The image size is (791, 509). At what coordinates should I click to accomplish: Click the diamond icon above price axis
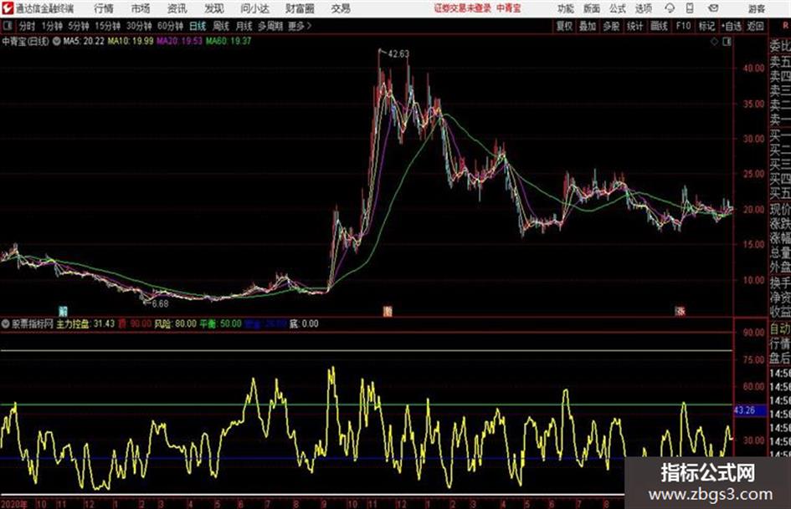714,42
